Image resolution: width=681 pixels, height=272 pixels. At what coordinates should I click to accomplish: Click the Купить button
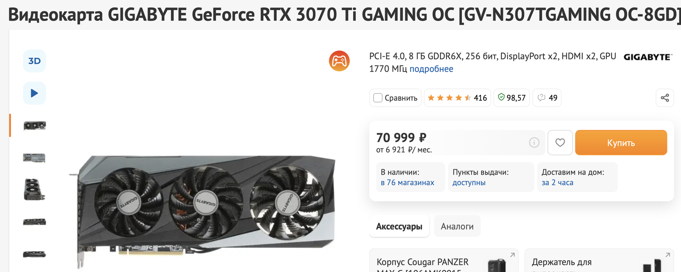coord(621,143)
